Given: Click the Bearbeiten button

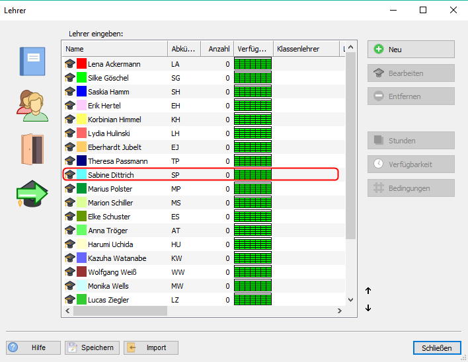Looking at the screenshot, I should [411, 73].
